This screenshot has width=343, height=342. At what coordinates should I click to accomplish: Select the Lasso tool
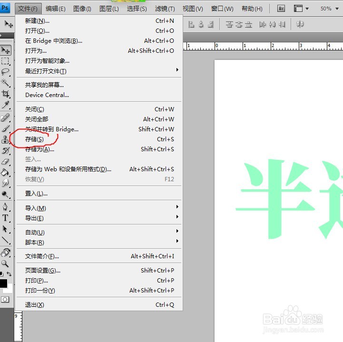(5, 72)
